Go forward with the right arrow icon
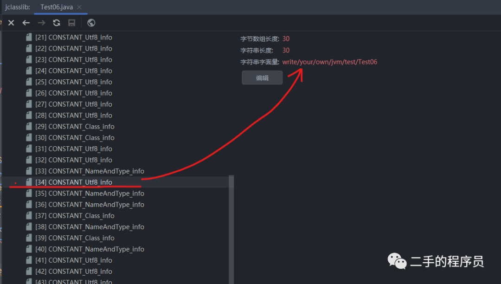The height and width of the screenshot is (284, 501). pyautogui.click(x=42, y=23)
